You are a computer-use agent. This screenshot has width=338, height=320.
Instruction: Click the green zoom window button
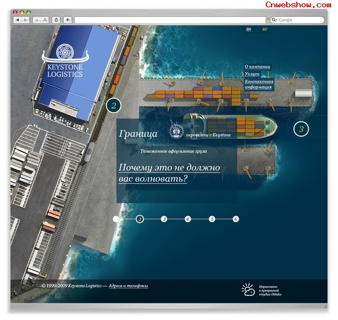click(x=29, y=12)
